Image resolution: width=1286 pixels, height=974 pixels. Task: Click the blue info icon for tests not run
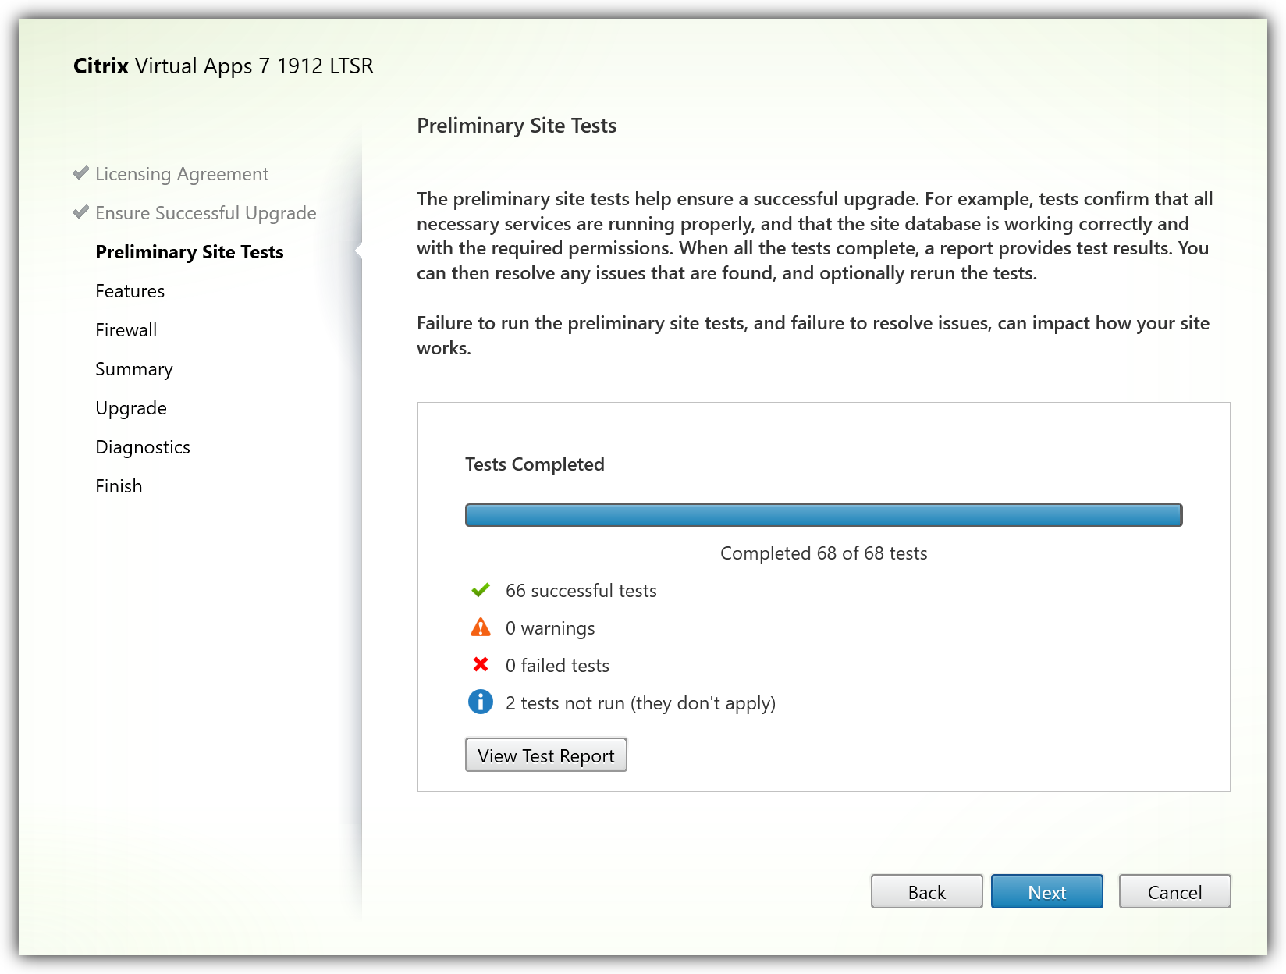pyautogui.click(x=481, y=702)
